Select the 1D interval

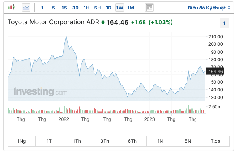109,8
